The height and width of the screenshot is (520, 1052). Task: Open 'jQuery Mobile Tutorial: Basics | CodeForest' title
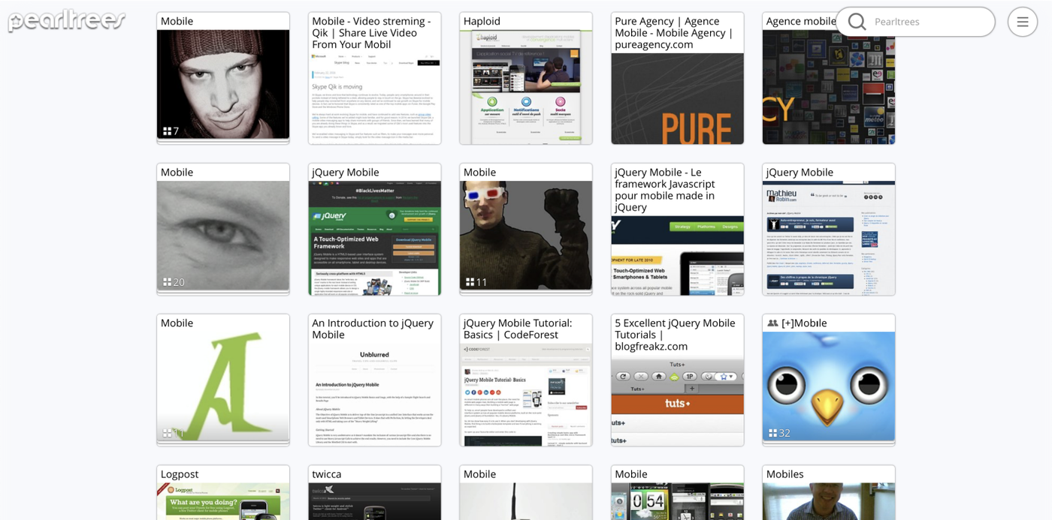[518, 329]
